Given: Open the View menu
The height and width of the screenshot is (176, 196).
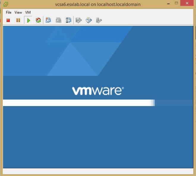Looking at the screenshot, I should pyautogui.click(x=18, y=12).
